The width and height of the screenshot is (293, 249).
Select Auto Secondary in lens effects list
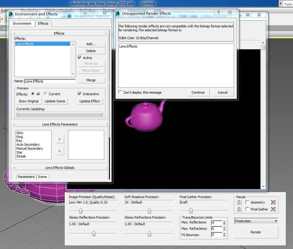tap(28, 145)
